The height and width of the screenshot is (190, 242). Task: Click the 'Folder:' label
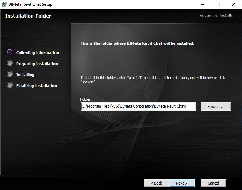(86, 99)
